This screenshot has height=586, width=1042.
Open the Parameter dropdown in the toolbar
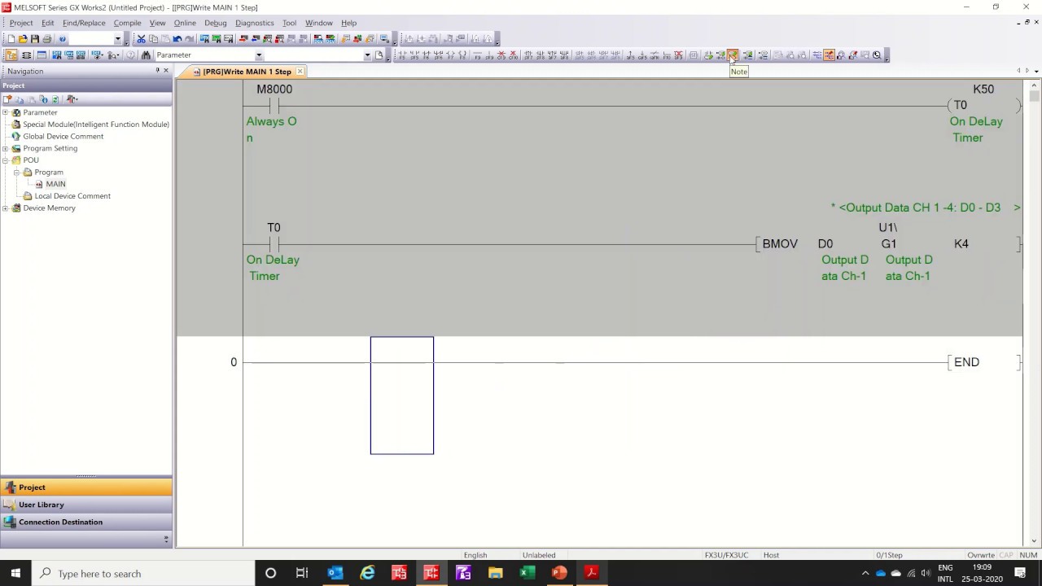click(x=259, y=55)
